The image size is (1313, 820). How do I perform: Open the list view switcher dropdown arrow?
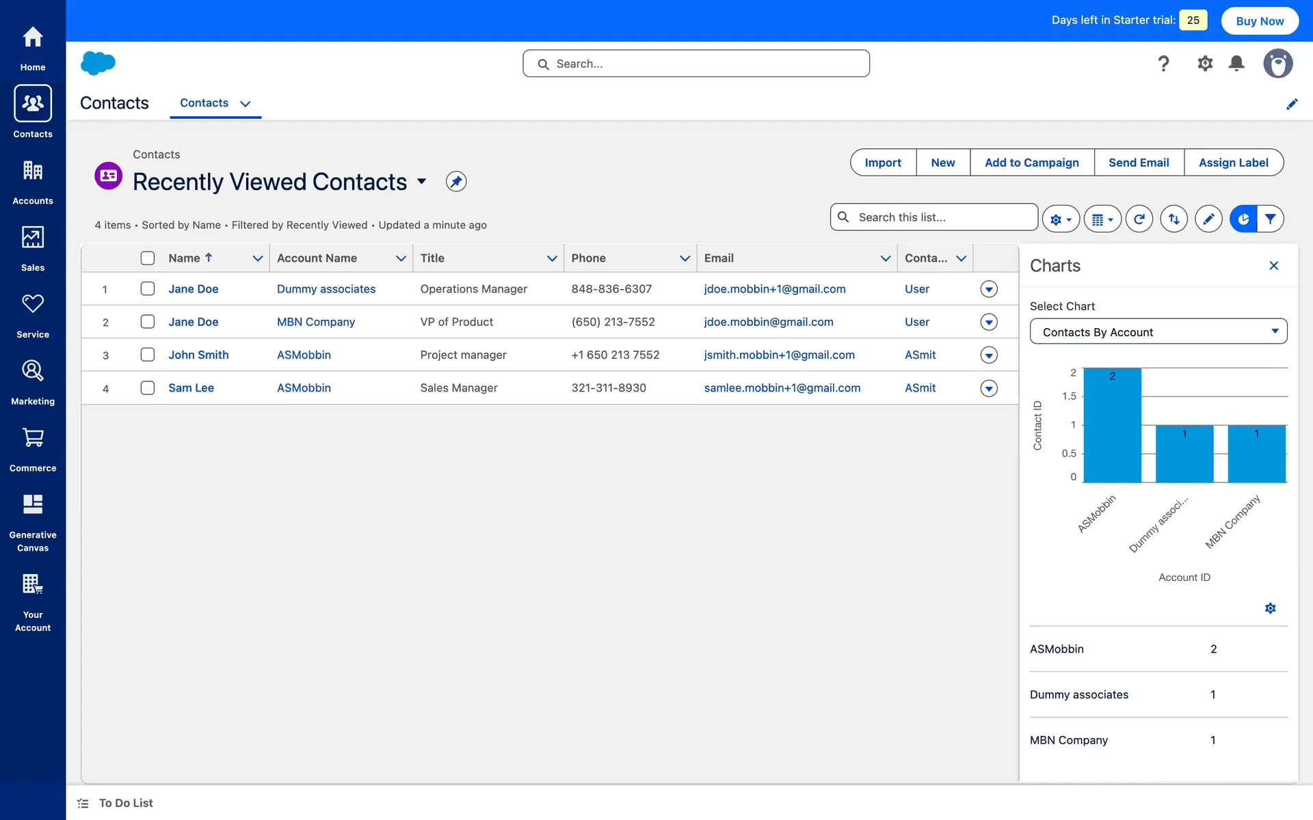pos(422,182)
